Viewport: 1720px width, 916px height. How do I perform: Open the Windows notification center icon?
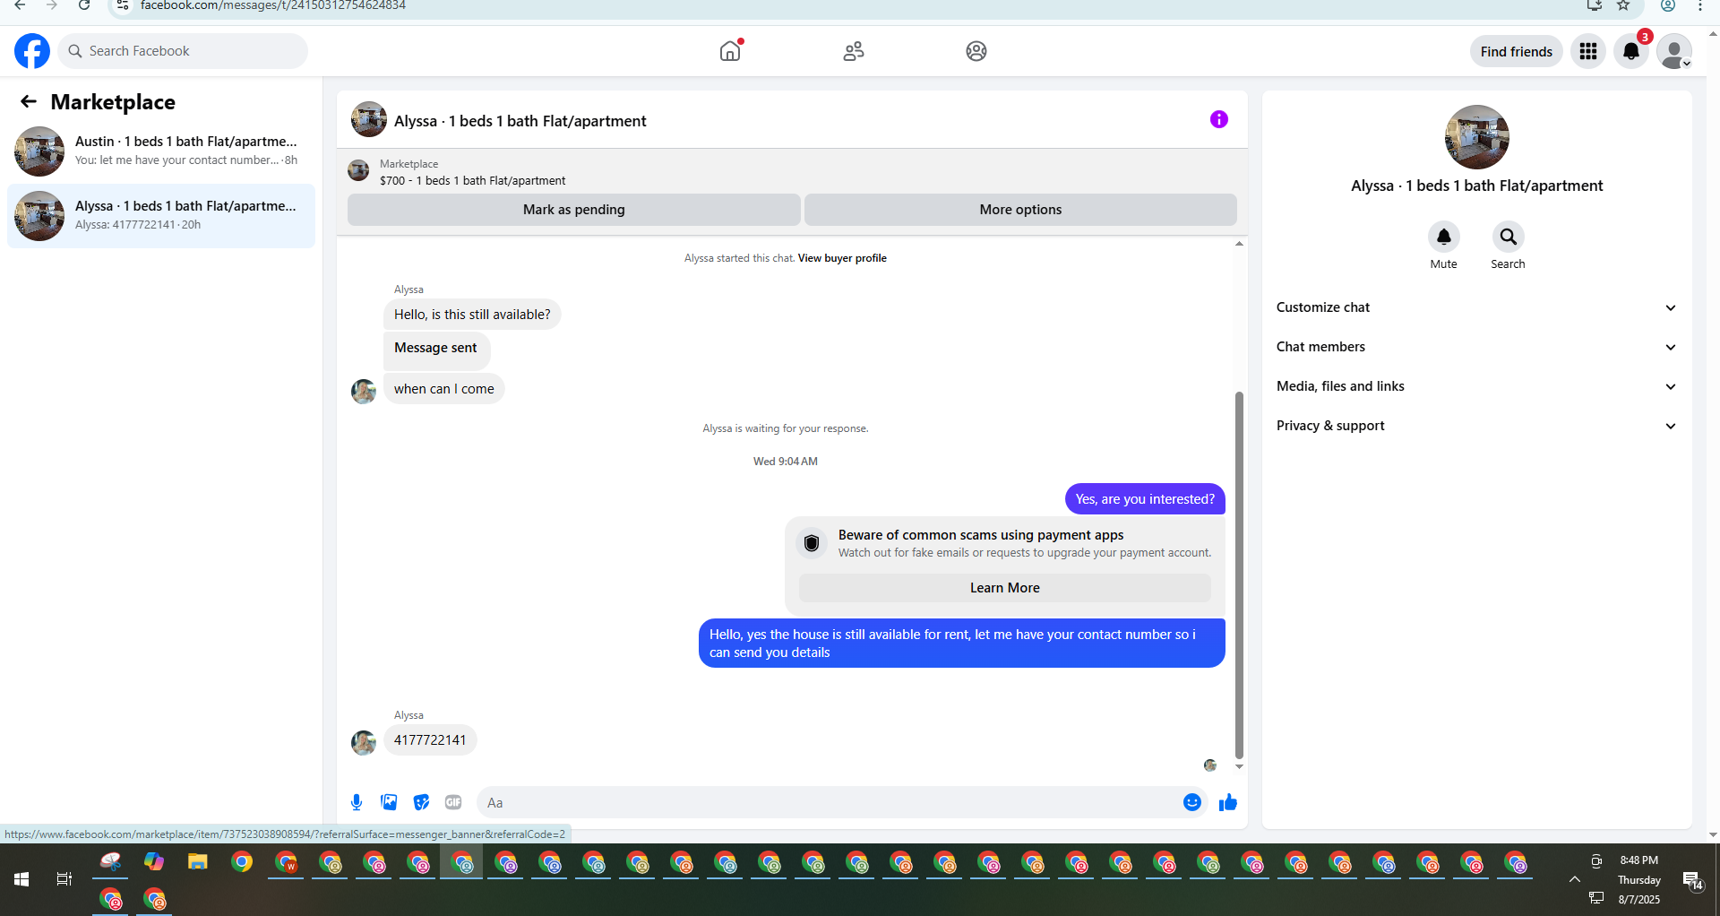(x=1692, y=880)
